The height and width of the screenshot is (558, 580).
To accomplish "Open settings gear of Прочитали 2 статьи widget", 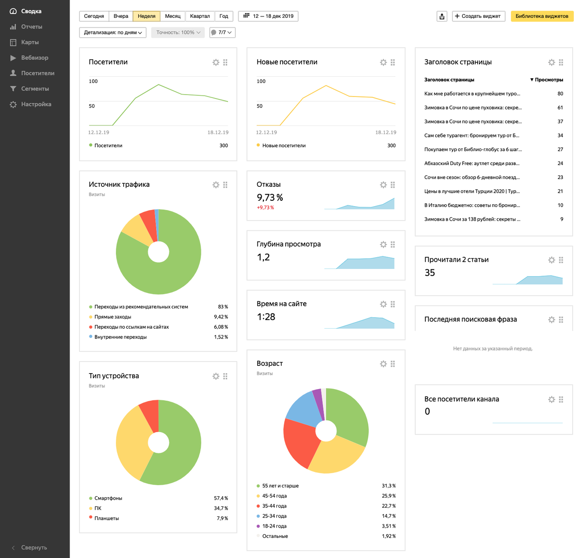I will click(551, 260).
